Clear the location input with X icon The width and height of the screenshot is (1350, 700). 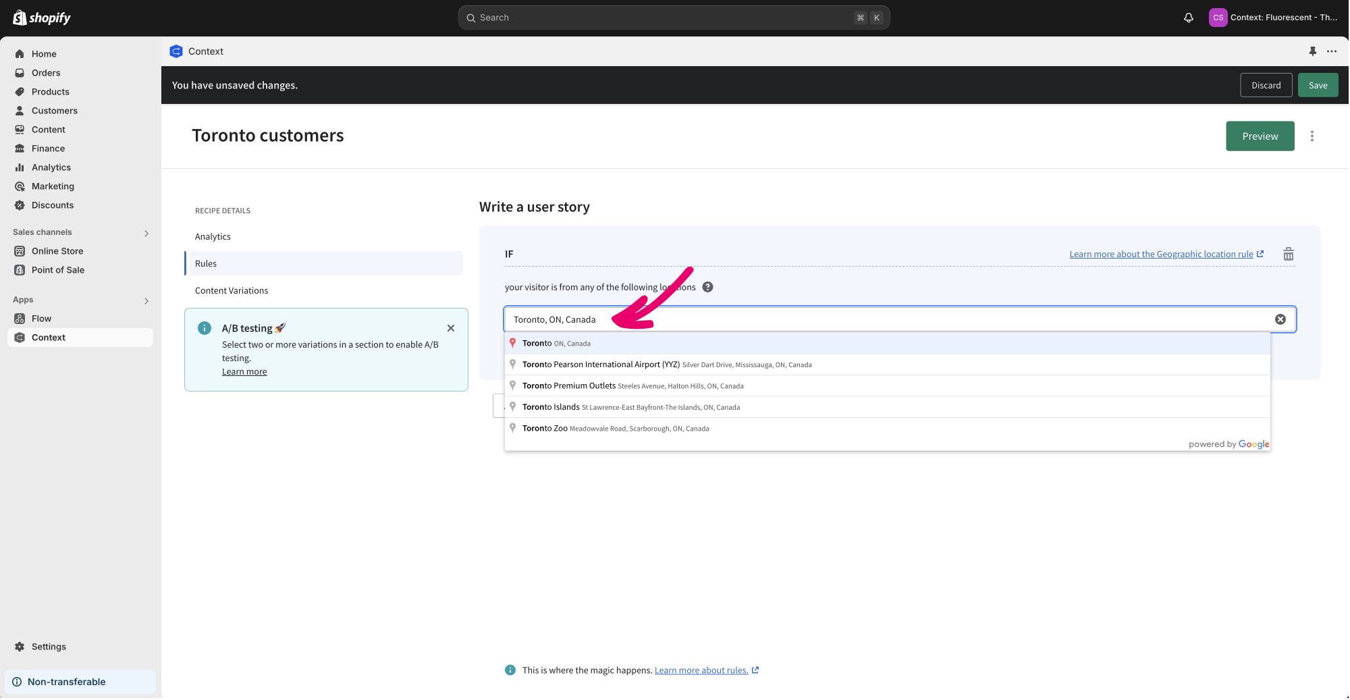[1280, 319]
